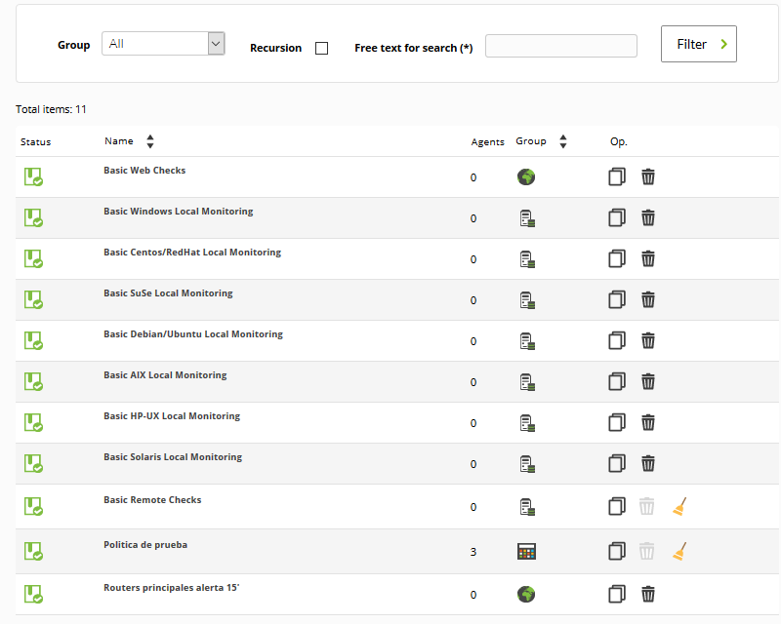The width and height of the screenshot is (781, 624).
Task: Open Basic Centos/RedHat Local Monitoring policy
Action: point(192,253)
